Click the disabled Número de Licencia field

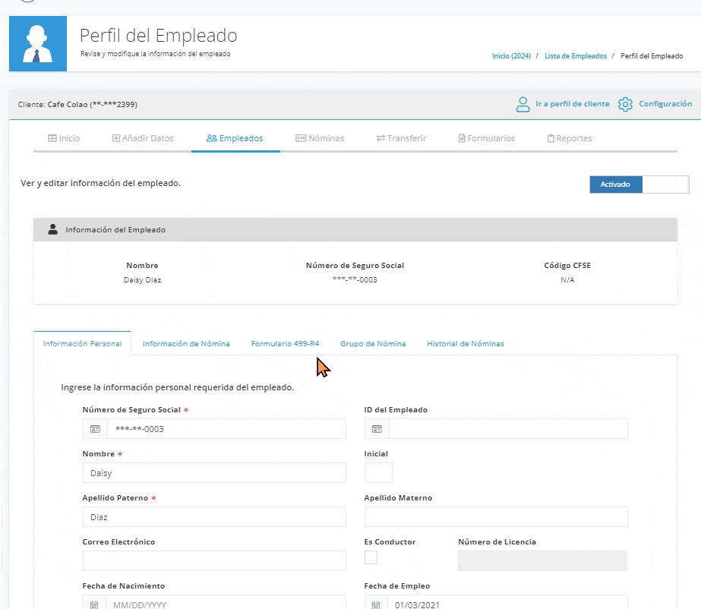point(542,560)
